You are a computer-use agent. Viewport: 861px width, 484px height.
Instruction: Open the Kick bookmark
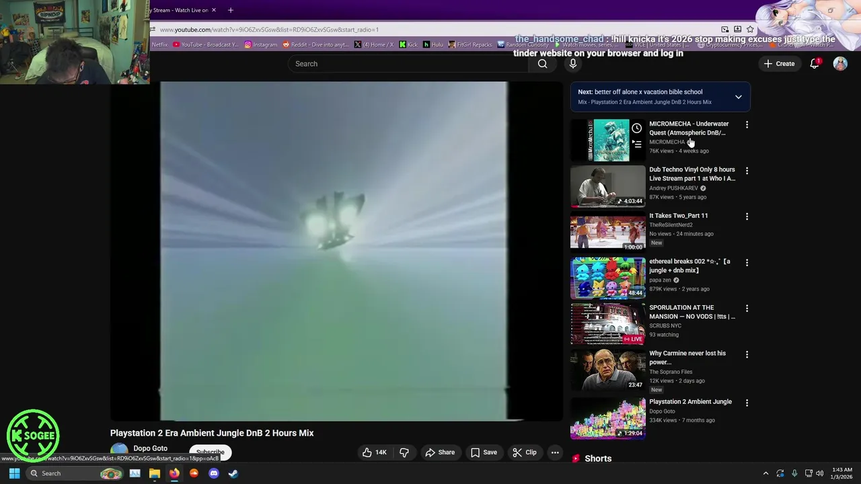click(408, 44)
